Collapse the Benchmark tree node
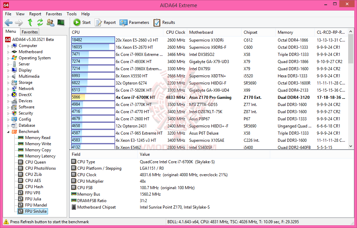The height and width of the screenshot is (228, 357). coord(9,132)
